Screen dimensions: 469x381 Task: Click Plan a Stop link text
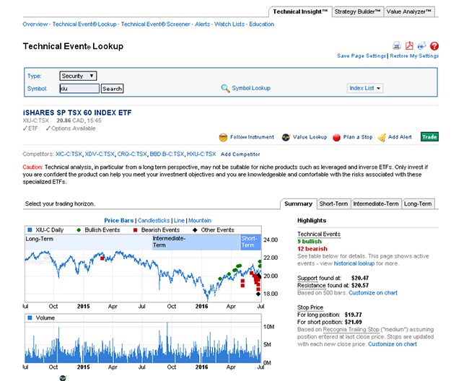tap(358, 137)
